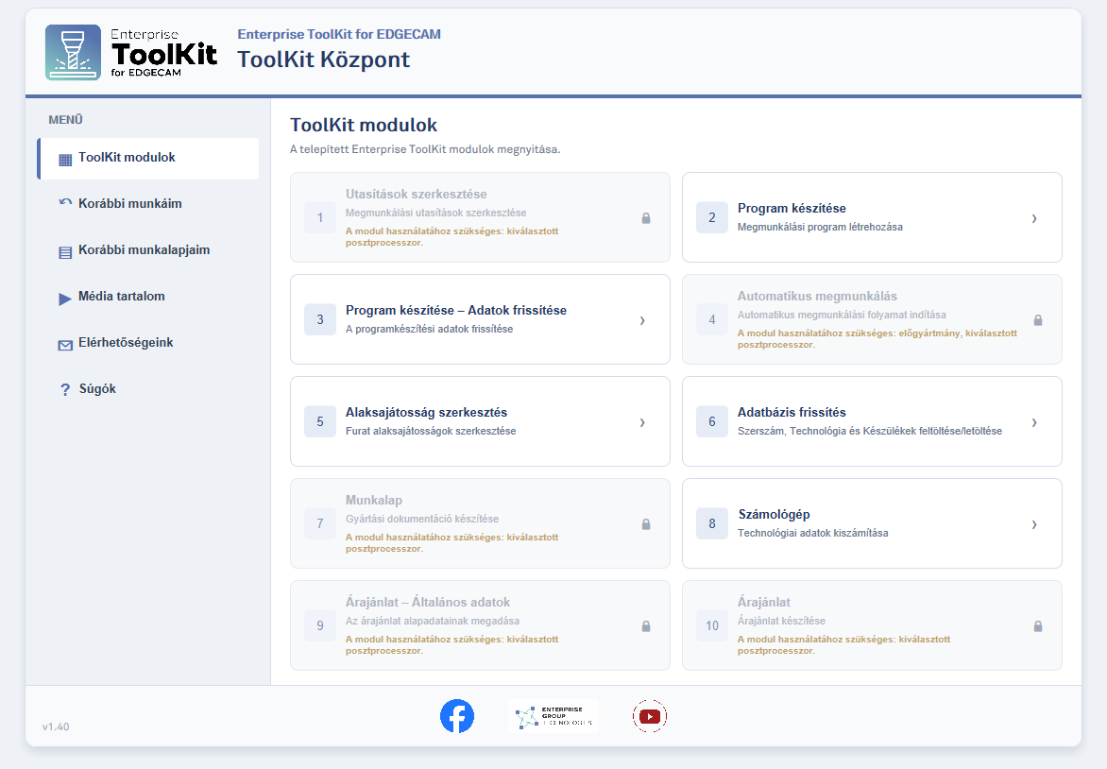Click the envelope icon beside Elérhetőségeink
The height and width of the screenshot is (769, 1107).
[65, 346]
